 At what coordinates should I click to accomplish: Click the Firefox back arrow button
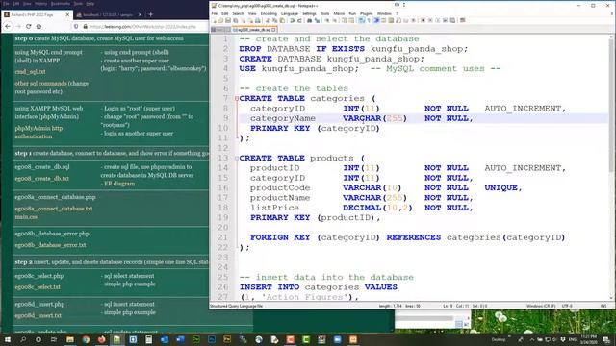tap(8, 26)
